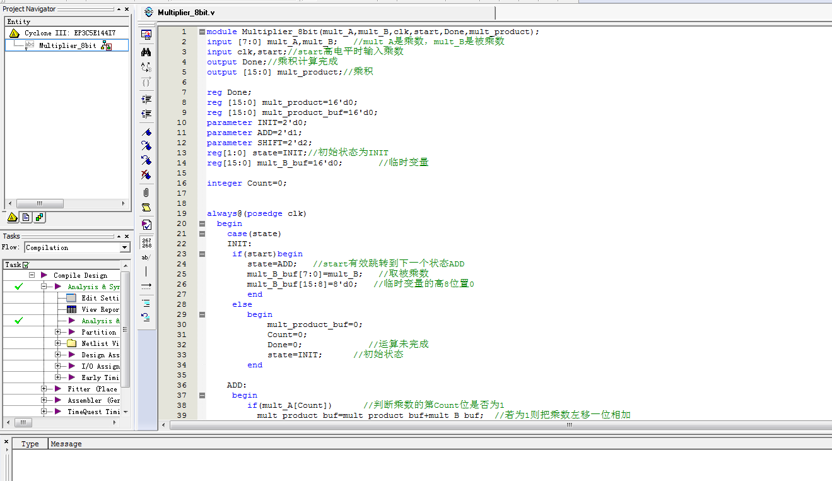Screen dimensions: 832x481
Task: Select the document icon tab in Project Navigator
Action: click(25, 217)
